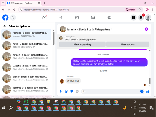The image size is (156, 117).
Task: Open the Tommie E conversation in the list
Action: 26,89
